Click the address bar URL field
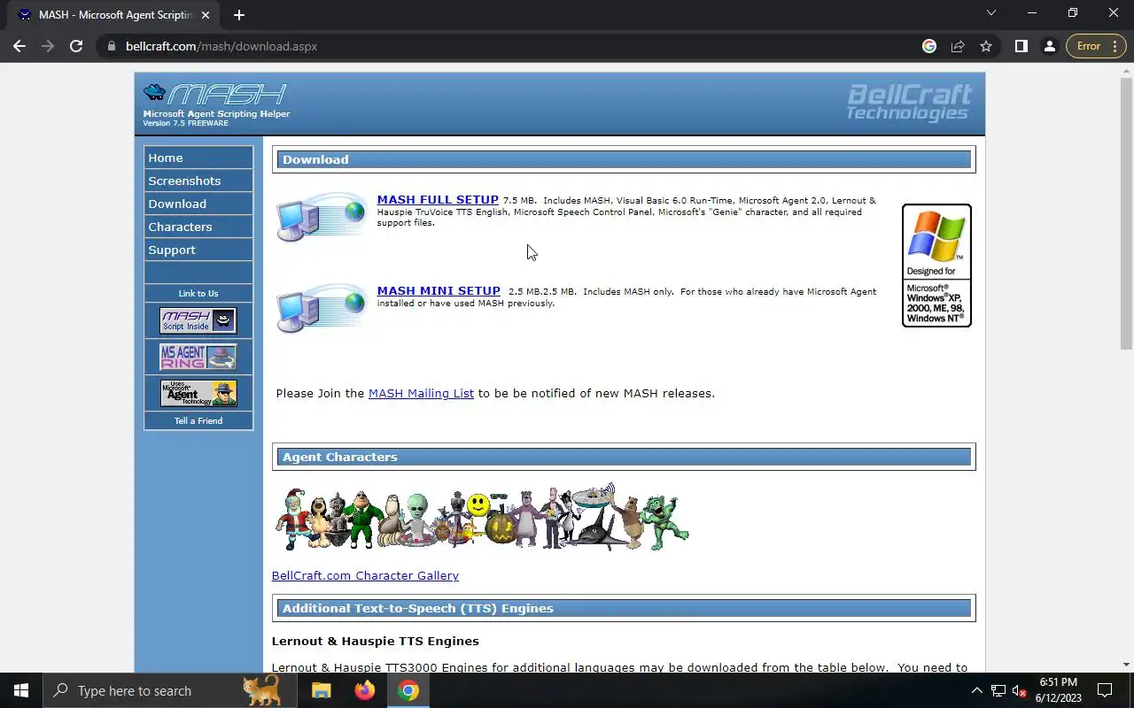This screenshot has height=708, width=1134. (x=514, y=46)
